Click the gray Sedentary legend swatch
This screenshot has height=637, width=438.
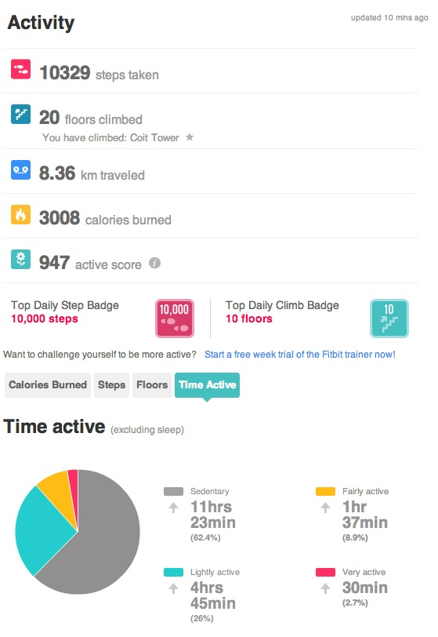pos(173,491)
